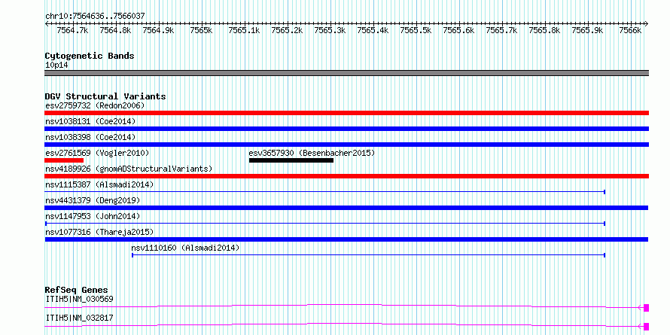
Task: Click the 7565.2k ruler tick label
Action: click(287, 30)
